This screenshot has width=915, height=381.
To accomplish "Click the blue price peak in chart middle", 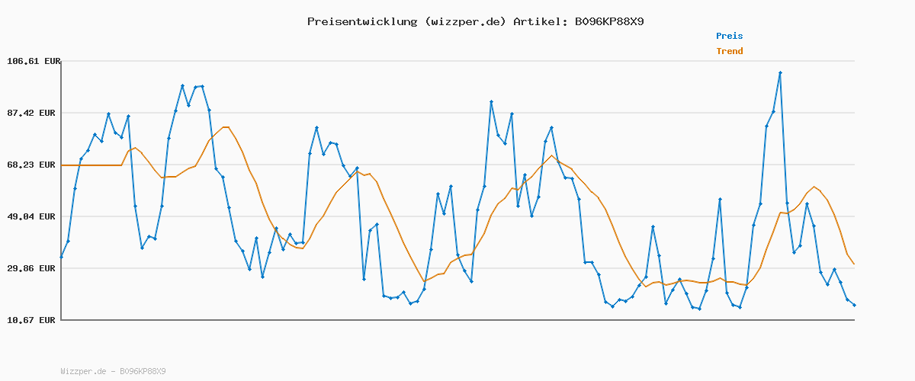I will point(492,101).
